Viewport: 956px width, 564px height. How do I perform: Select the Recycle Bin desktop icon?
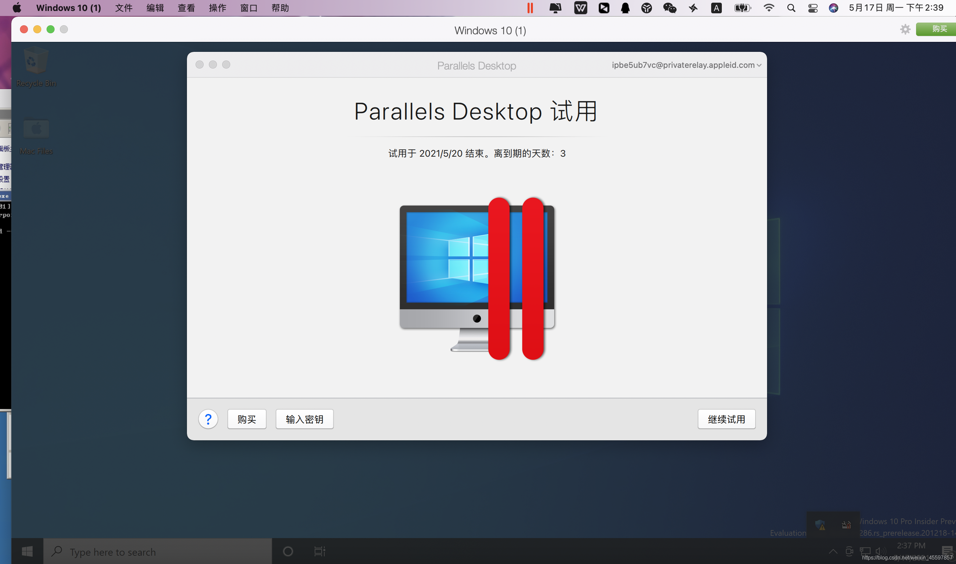pyautogui.click(x=36, y=67)
